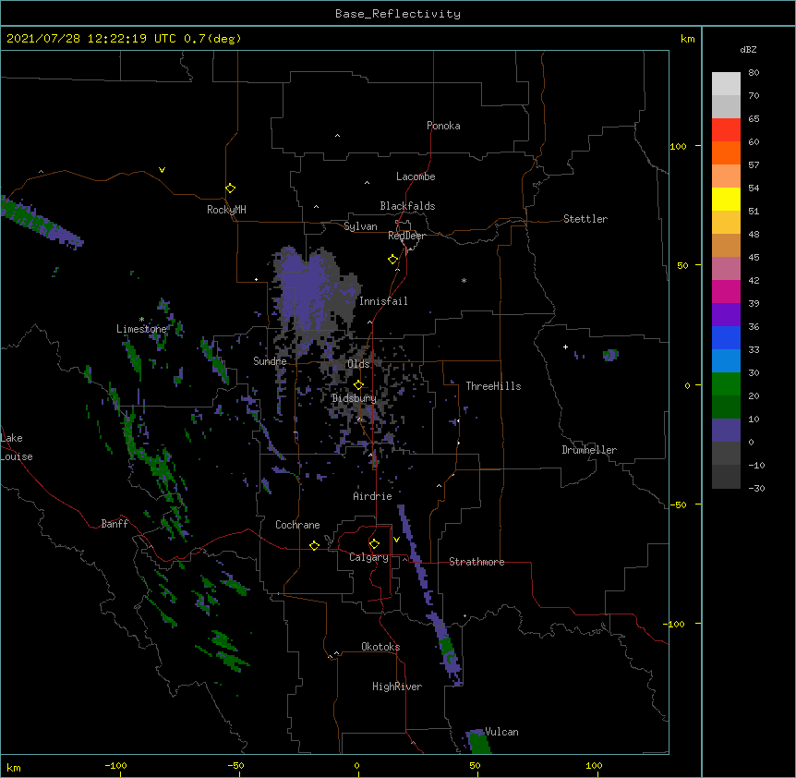The height and width of the screenshot is (778, 796).
Task: Click the Drumheller label
Action: (x=589, y=450)
